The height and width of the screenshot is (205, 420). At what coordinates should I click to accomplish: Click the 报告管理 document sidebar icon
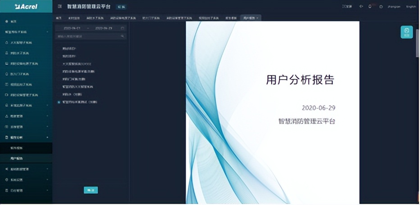pos(7,138)
